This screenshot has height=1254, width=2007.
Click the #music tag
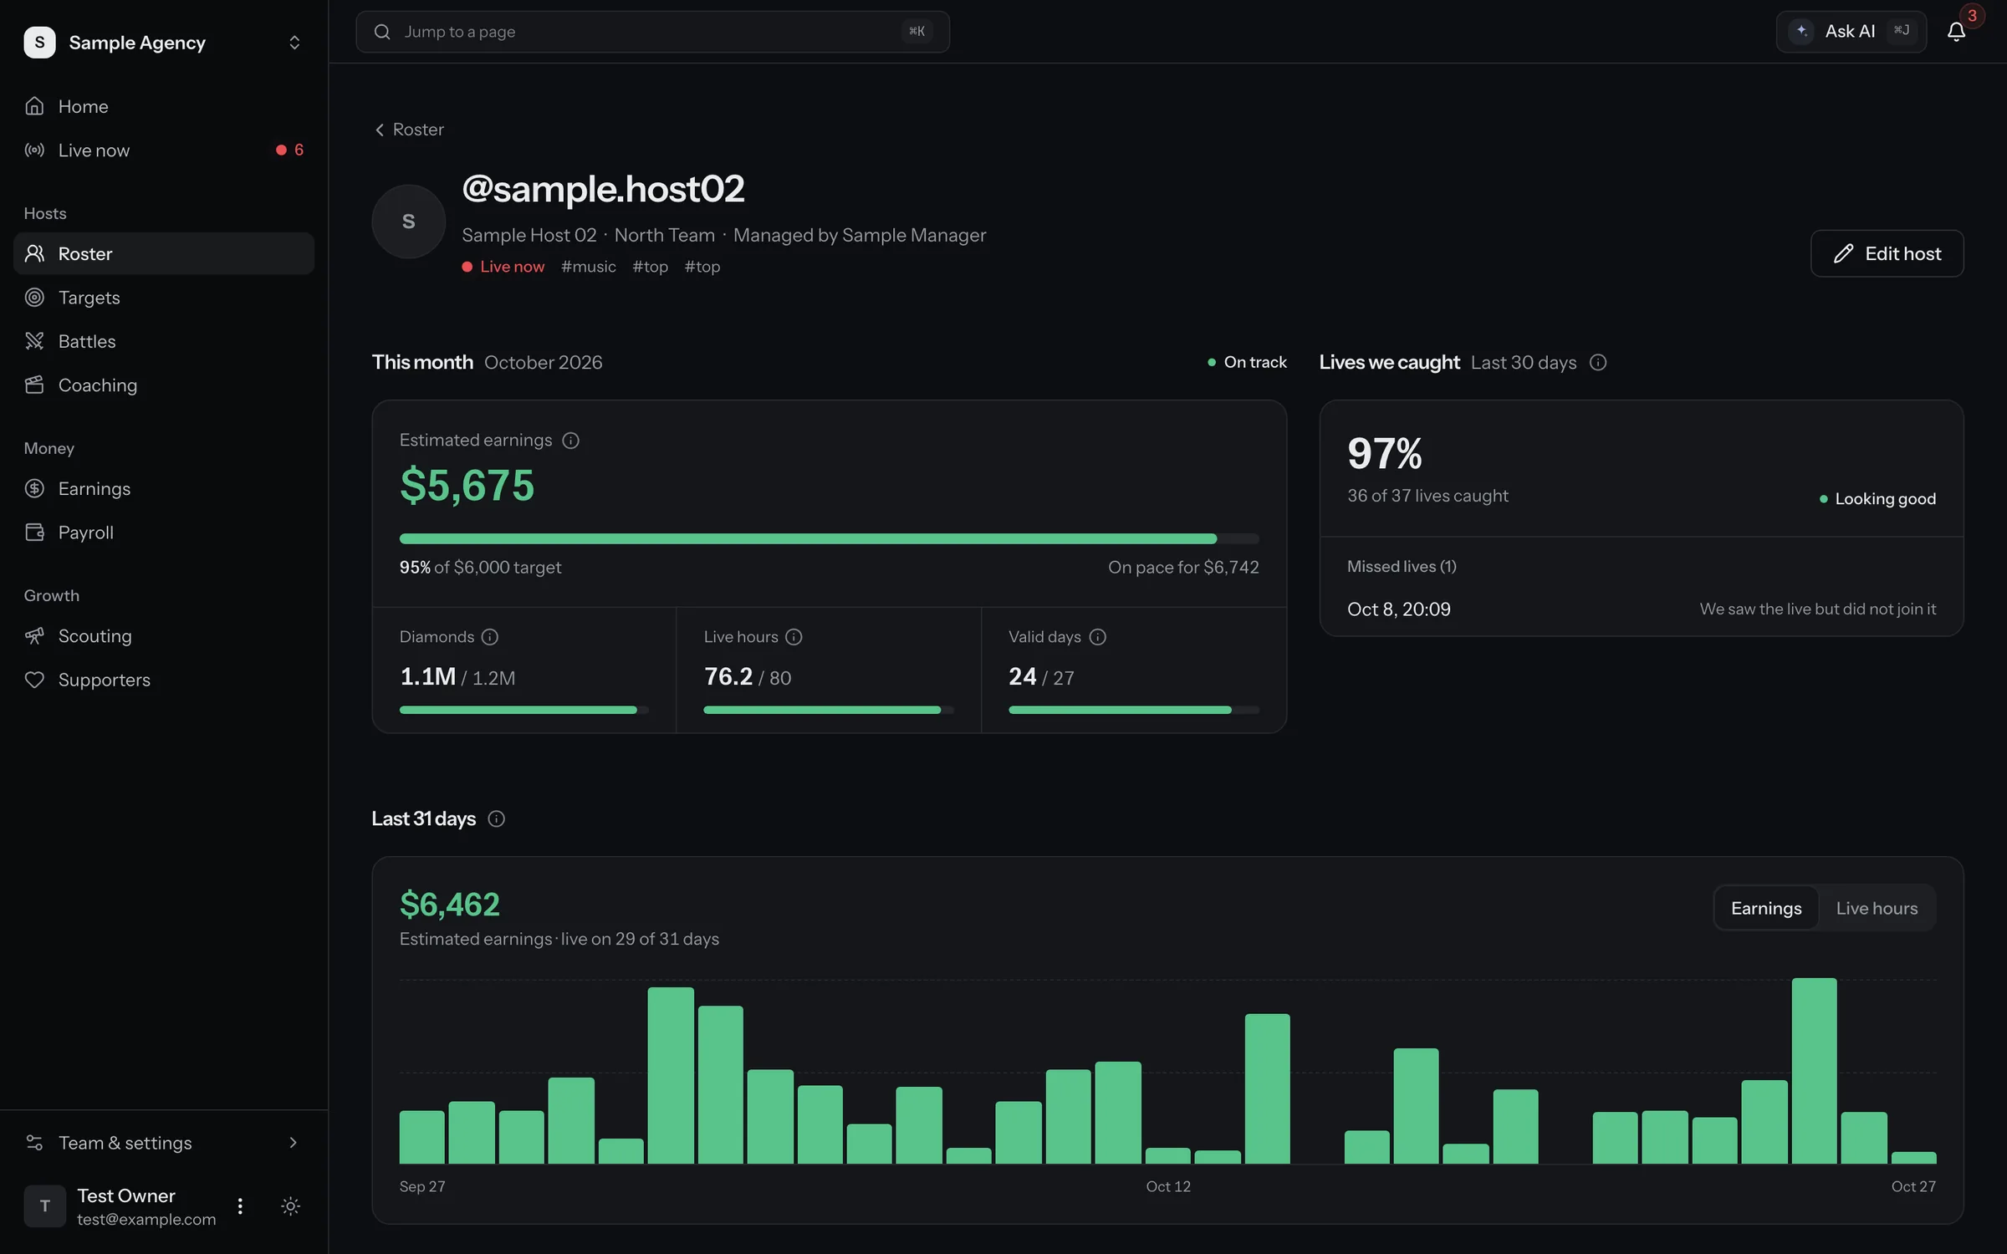[588, 267]
